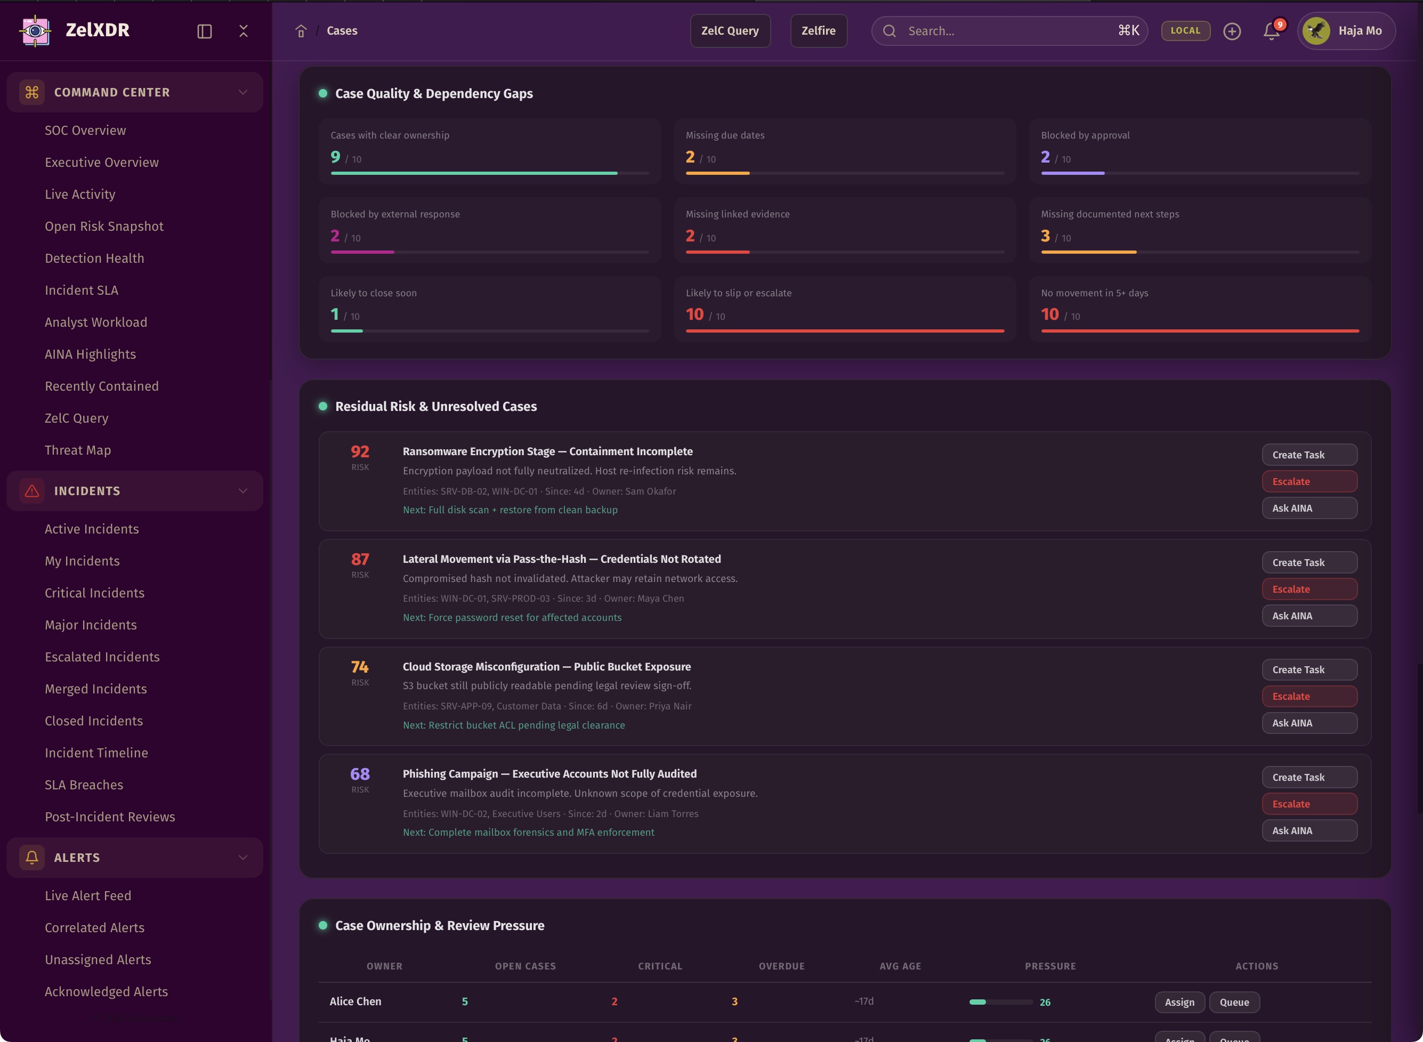Navigate to SLA Breaches page
Image resolution: width=1423 pixels, height=1042 pixels.
[x=84, y=785]
